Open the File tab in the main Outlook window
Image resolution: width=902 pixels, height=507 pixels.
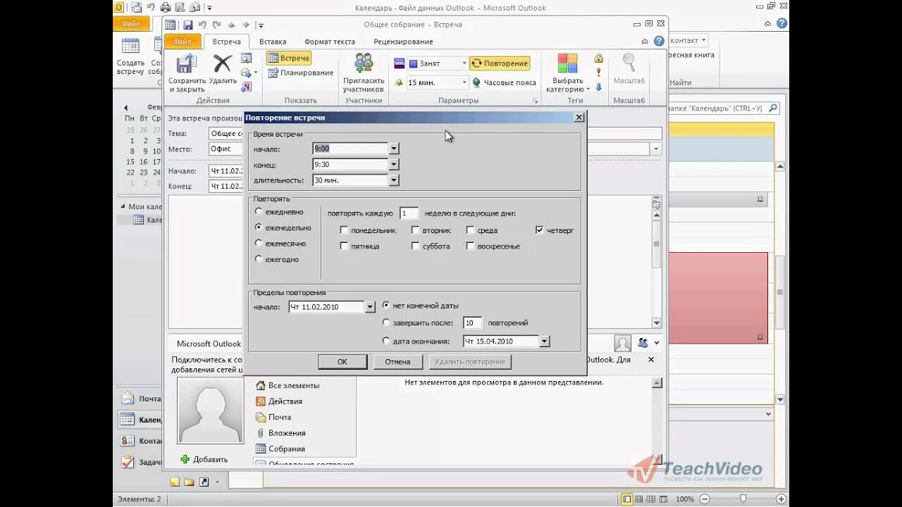(x=130, y=23)
